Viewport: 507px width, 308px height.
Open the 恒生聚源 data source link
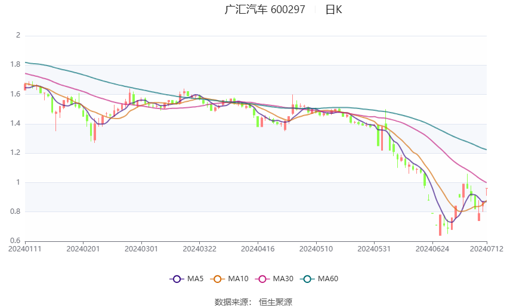pyautogui.click(x=276, y=302)
